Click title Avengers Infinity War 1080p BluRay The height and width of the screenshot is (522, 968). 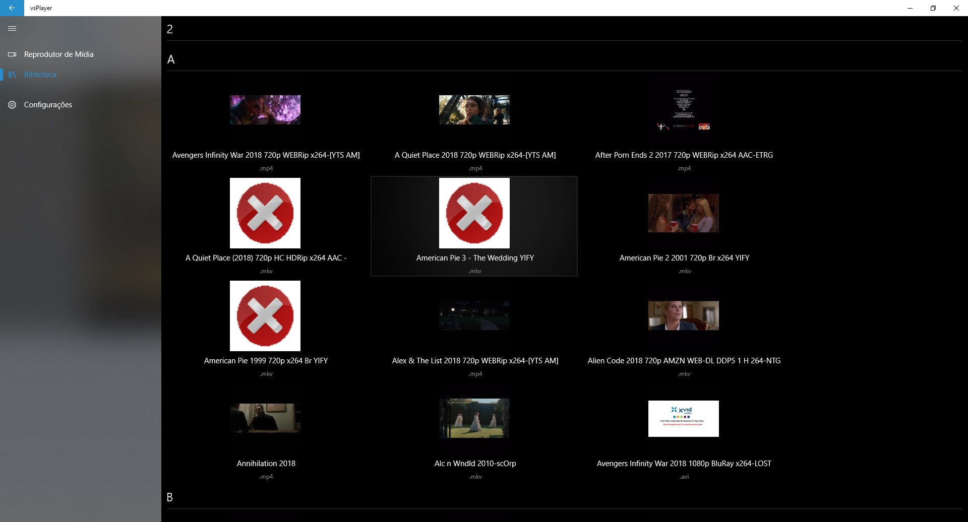click(684, 464)
